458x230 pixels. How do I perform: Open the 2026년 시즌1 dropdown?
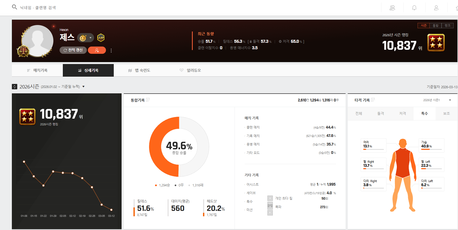coord(450,100)
